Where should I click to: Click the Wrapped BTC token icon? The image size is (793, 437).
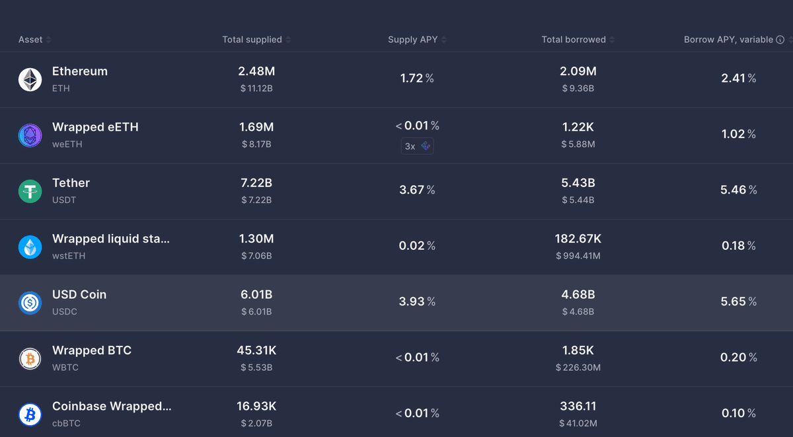pos(30,358)
